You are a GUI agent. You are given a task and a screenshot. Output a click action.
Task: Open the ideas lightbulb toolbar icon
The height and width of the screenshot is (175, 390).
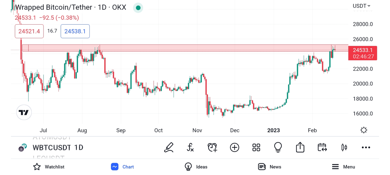coord(278,147)
